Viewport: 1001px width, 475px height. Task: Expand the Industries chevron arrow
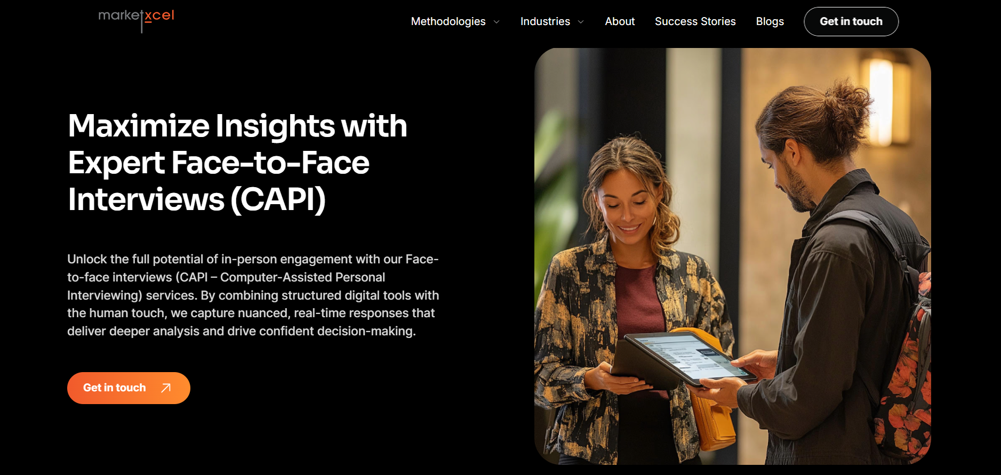click(581, 22)
